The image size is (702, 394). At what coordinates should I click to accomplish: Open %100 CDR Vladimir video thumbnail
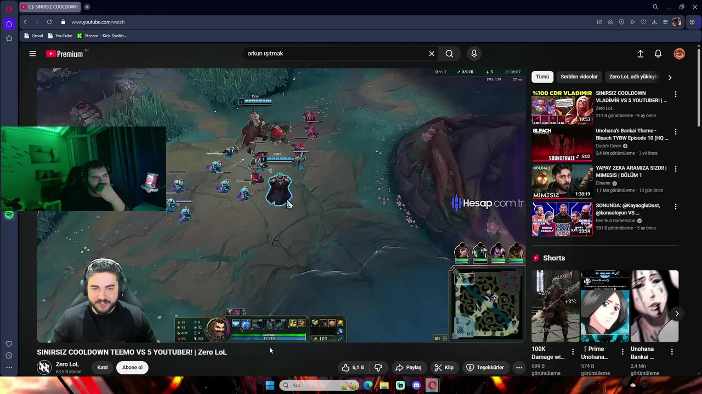[562, 107]
